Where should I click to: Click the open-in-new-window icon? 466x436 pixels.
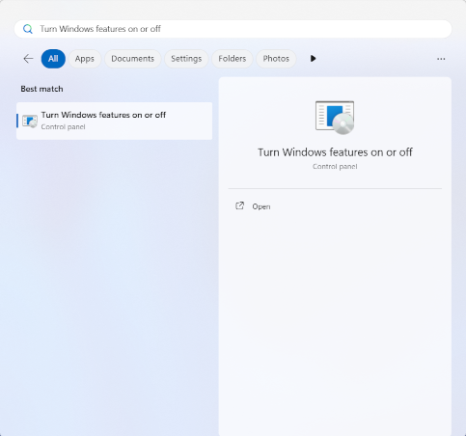click(240, 205)
